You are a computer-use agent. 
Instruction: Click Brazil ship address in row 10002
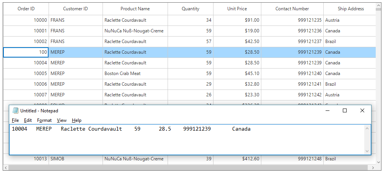point(350,42)
